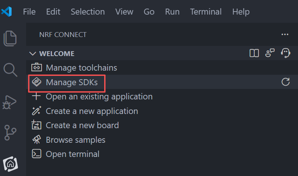Open Run and Debug view
The image size is (298, 176).
click(x=9, y=102)
